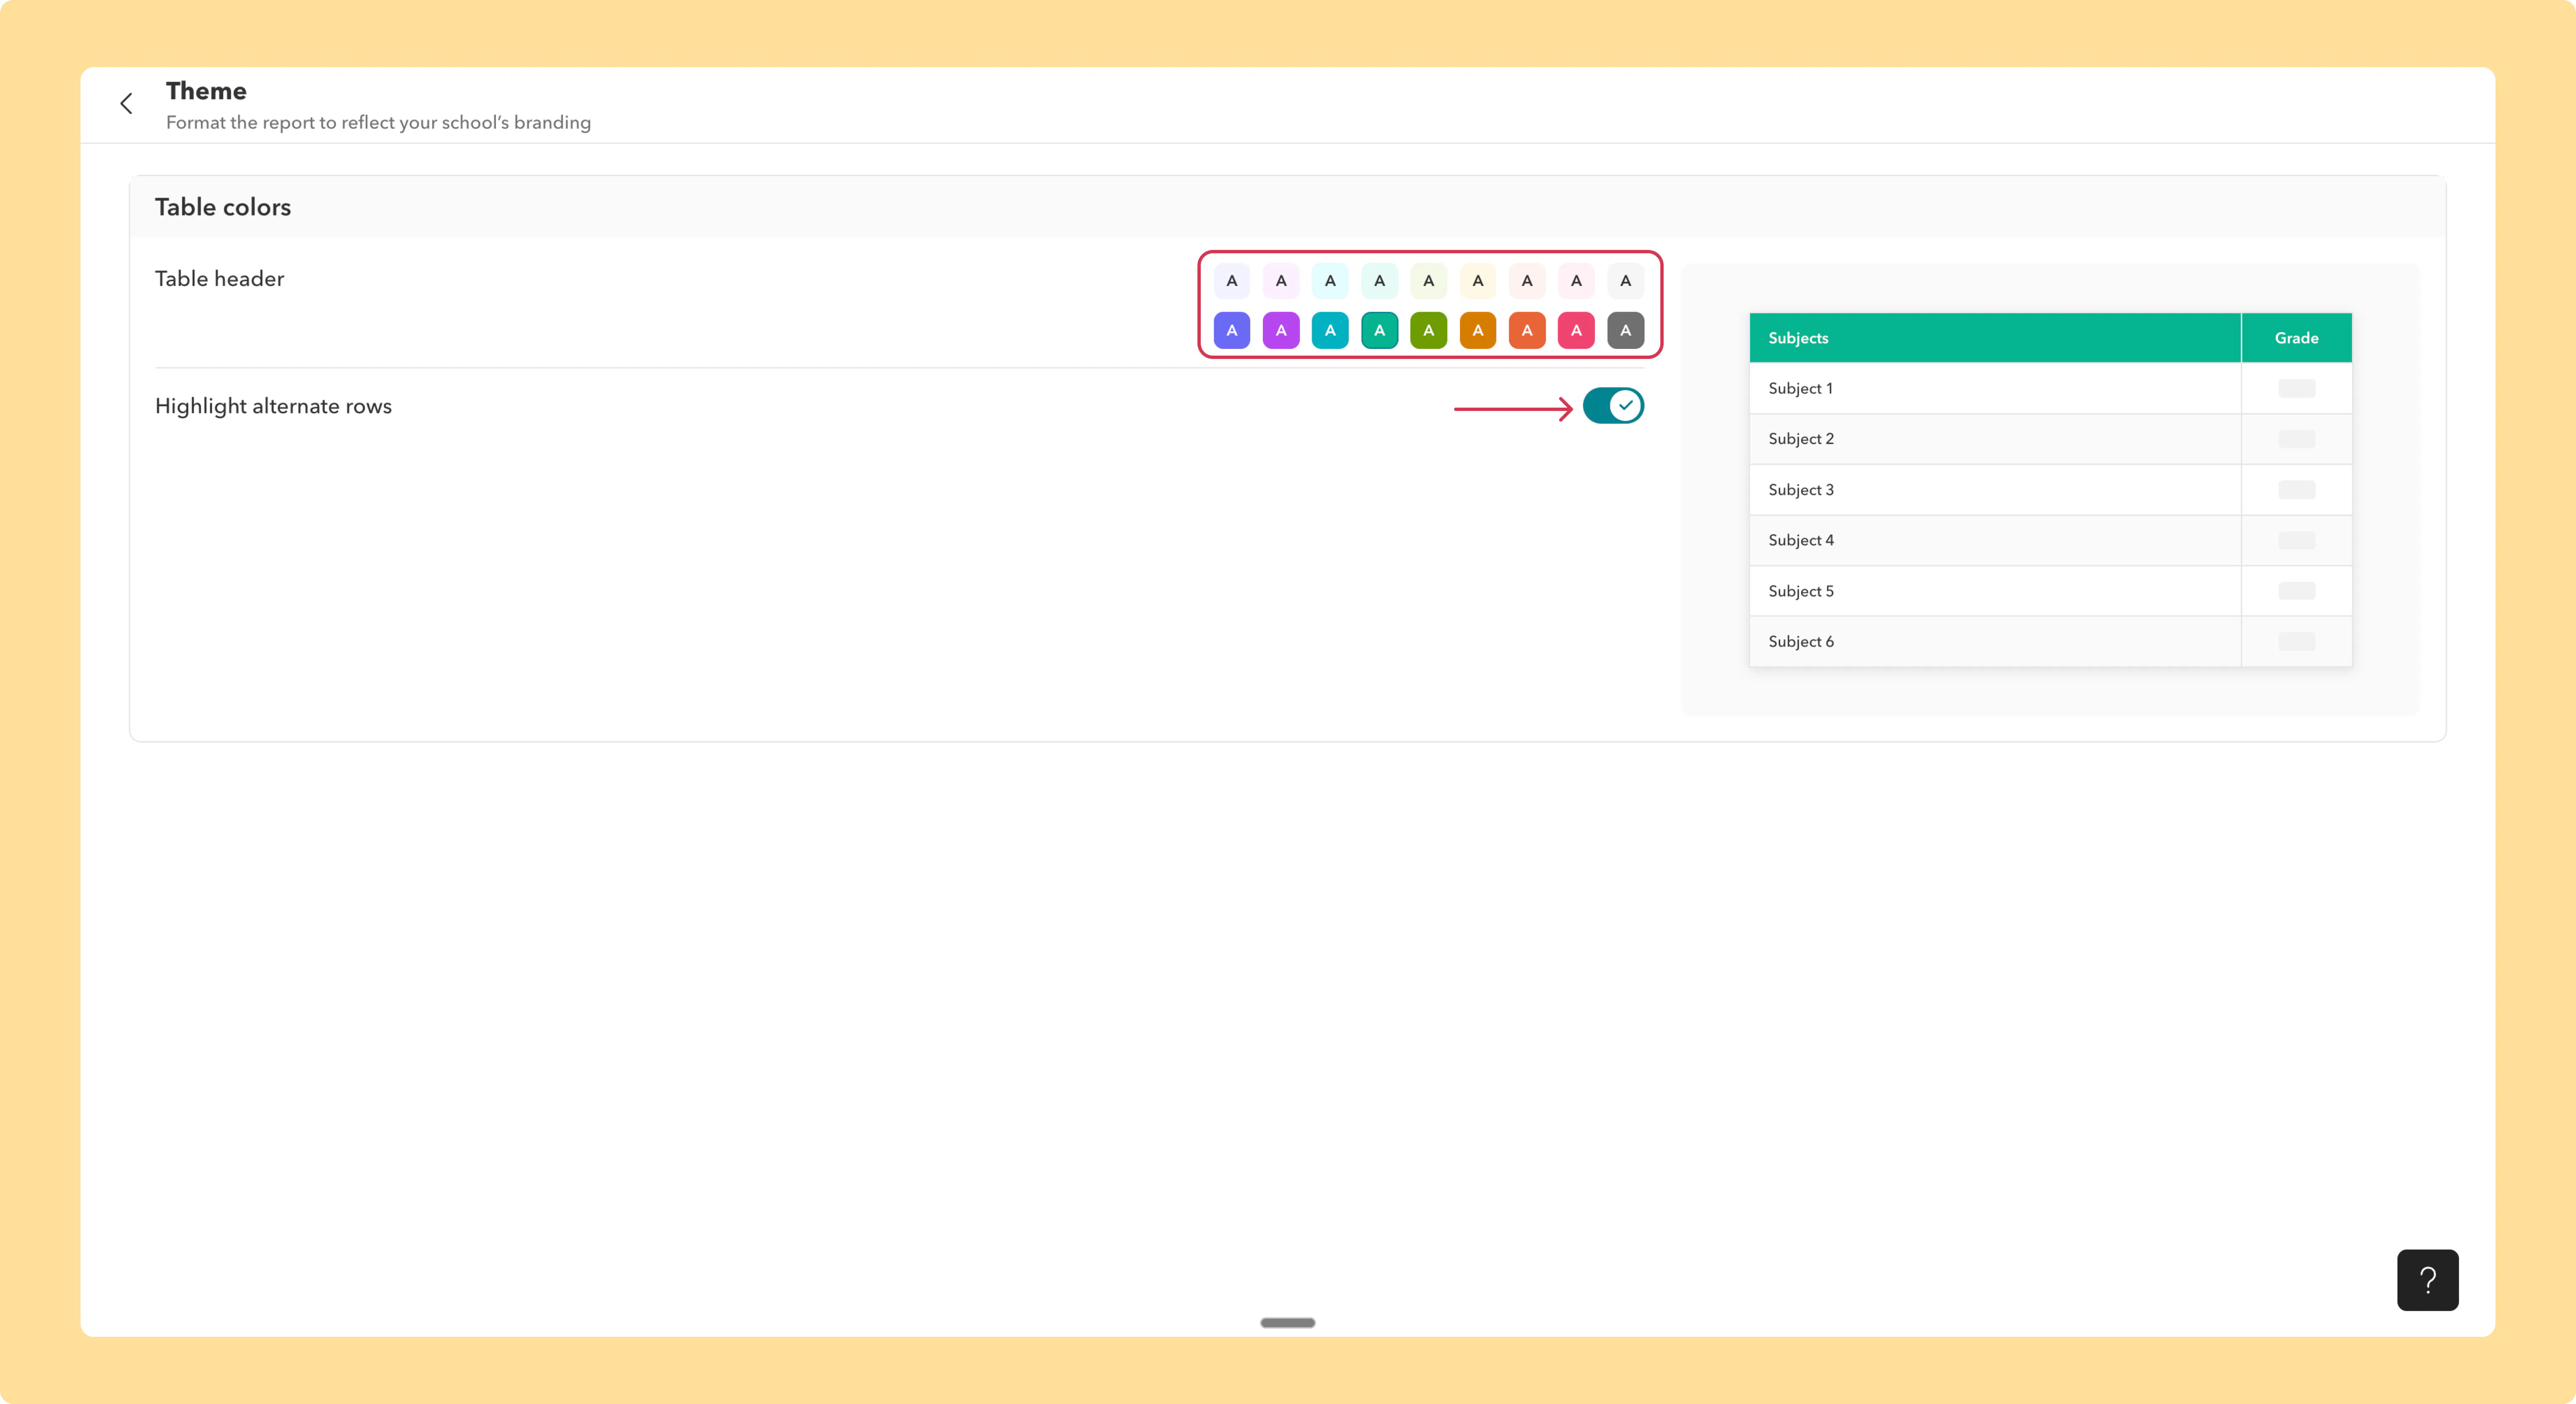This screenshot has width=2576, height=1404.
Task: Choose the solid pink header color swatch
Action: point(1577,330)
